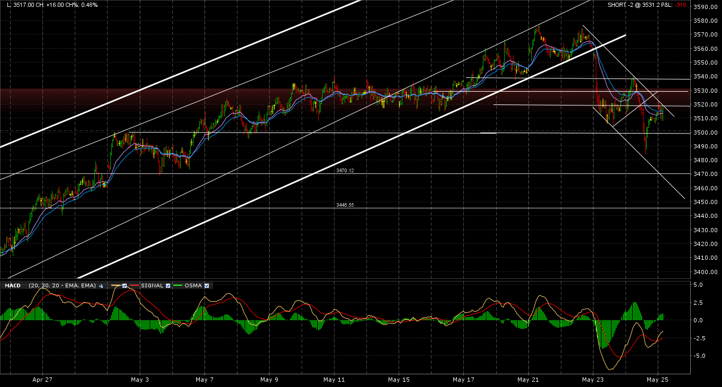This screenshot has height=387, width=722.
Task: Click the May 15 date axis label
Action: [399, 380]
